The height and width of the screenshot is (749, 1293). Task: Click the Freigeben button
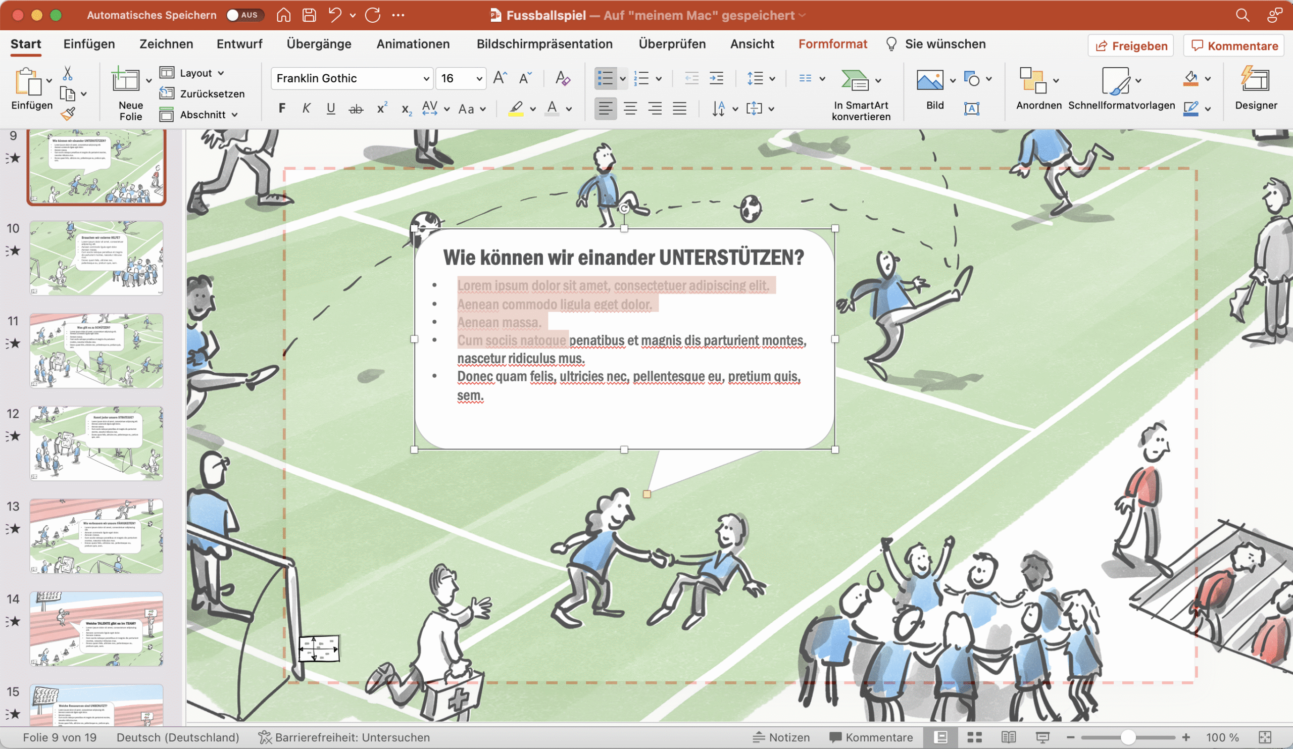coord(1131,45)
